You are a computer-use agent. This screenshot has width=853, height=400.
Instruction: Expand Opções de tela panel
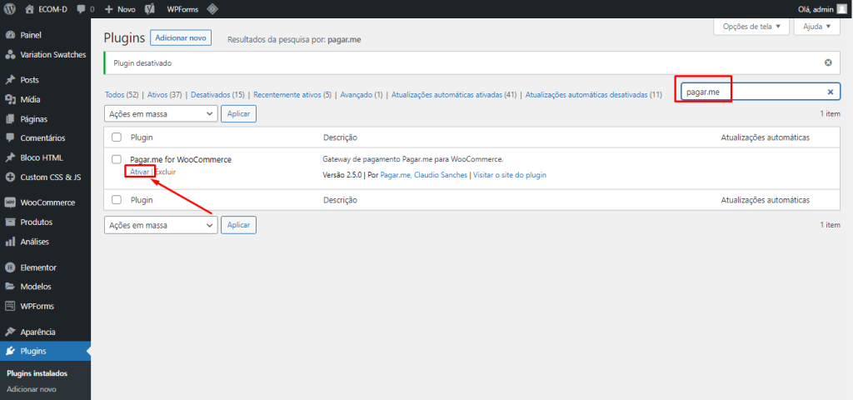click(x=751, y=26)
